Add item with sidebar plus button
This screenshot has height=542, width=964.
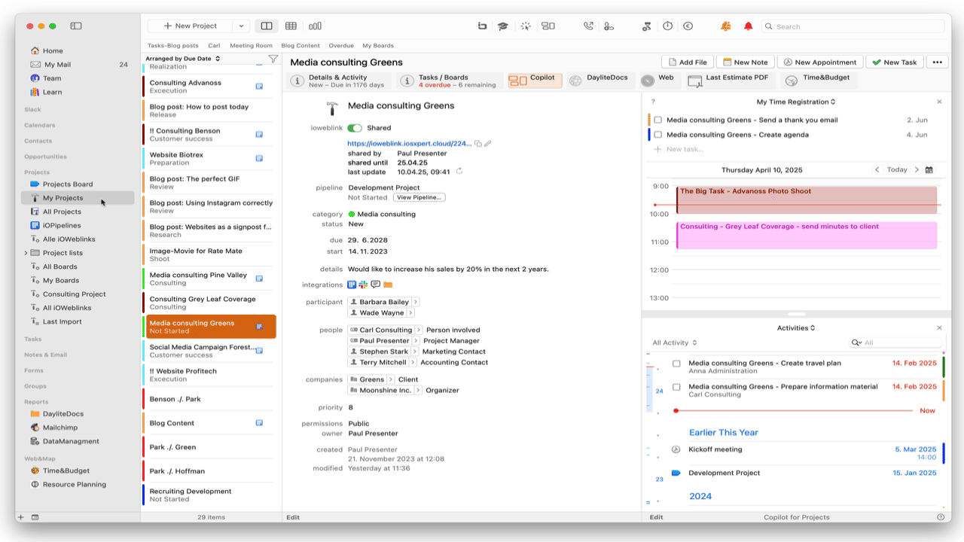pyautogui.click(x=21, y=517)
